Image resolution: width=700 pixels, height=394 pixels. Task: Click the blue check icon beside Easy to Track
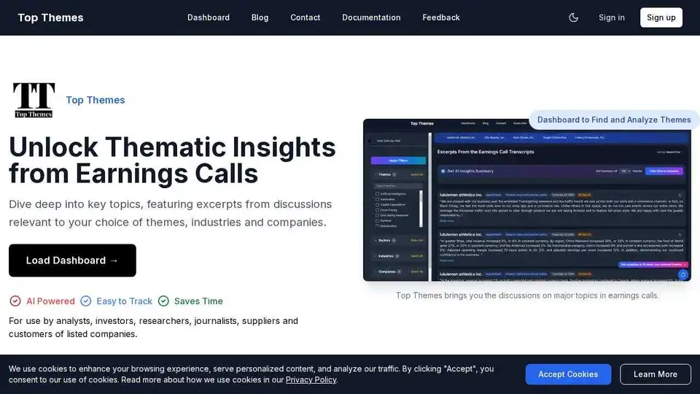click(x=86, y=301)
